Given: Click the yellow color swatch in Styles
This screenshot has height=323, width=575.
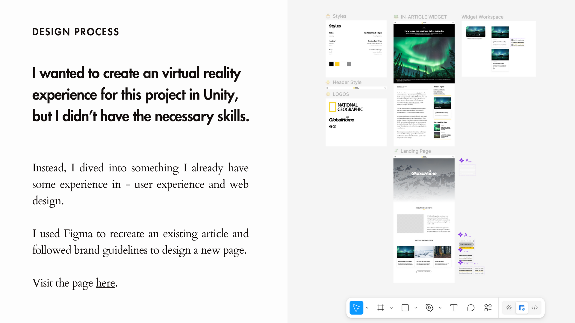Looking at the screenshot, I should coord(337,64).
